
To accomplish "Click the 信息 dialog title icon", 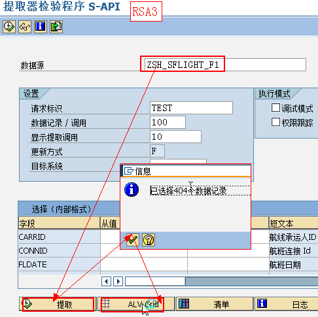I will (x=129, y=171).
